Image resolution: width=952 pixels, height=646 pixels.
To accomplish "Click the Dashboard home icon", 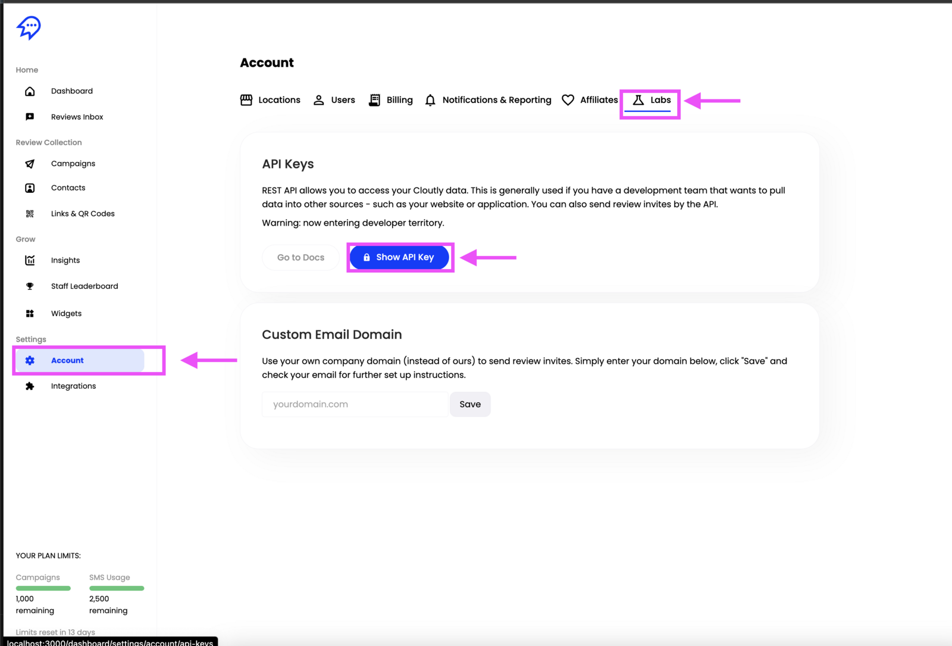I will pos(30,91).
